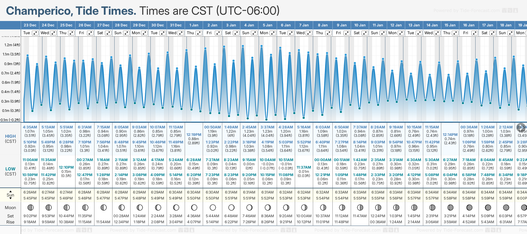Expand the Sun 11 Jan tide details
The width and height of the screenshot is (527, 234).
tap(383, 33)
